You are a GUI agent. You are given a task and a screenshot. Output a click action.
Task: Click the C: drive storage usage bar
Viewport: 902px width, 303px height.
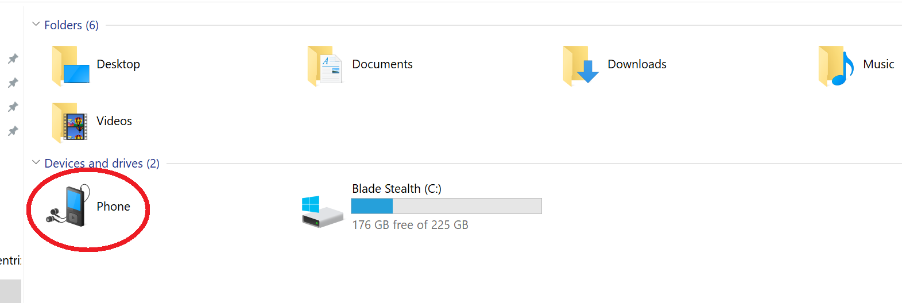(x=446, y=206)
